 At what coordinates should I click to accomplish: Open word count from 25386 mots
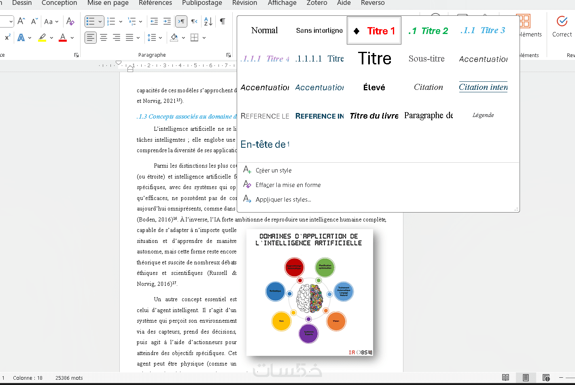pos(69,378)
